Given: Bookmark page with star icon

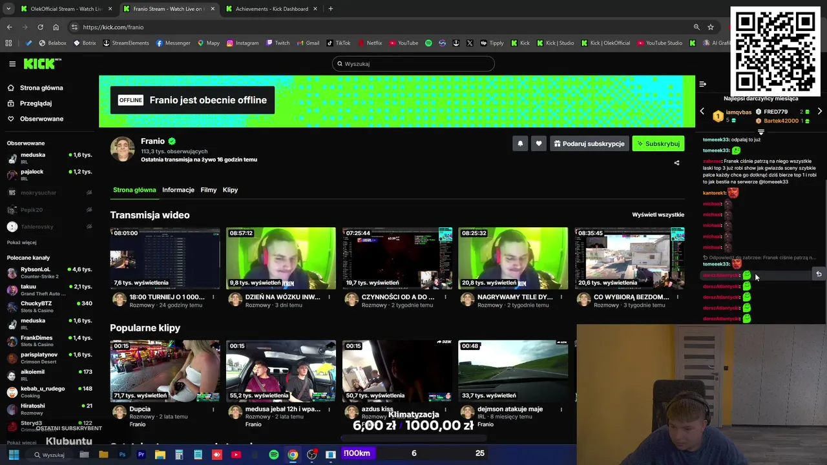Looking at the screenshot, I should pyautogui.click(x=711, y=27).
